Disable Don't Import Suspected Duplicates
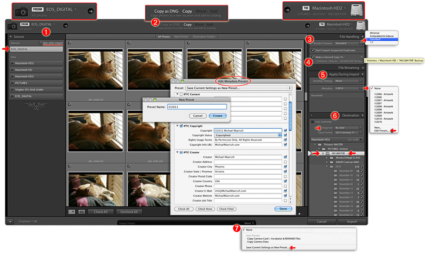 click(x=313, y=50)
